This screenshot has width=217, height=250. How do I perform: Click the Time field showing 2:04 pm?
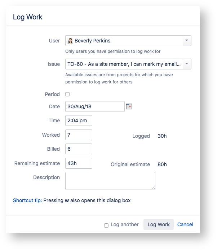coord(79,121)
